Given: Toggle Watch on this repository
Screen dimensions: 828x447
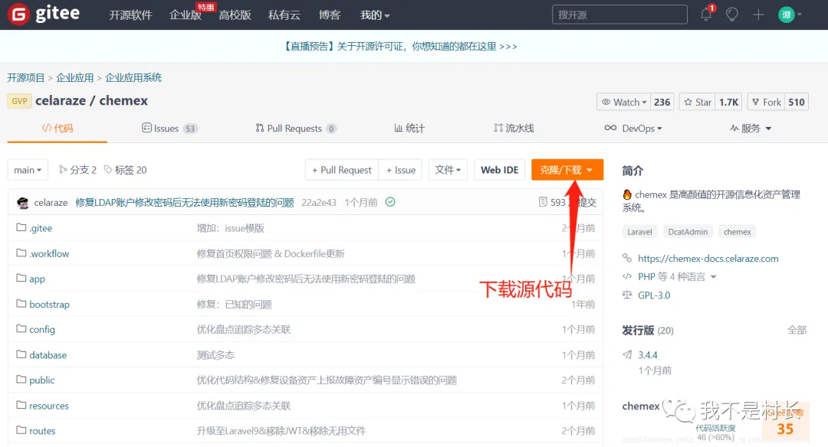Looking at the screenshot, I should point(625,102).
